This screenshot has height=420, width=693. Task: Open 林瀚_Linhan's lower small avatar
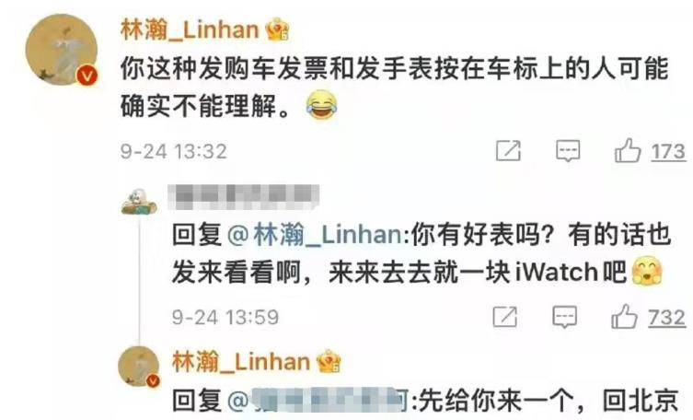139,367
